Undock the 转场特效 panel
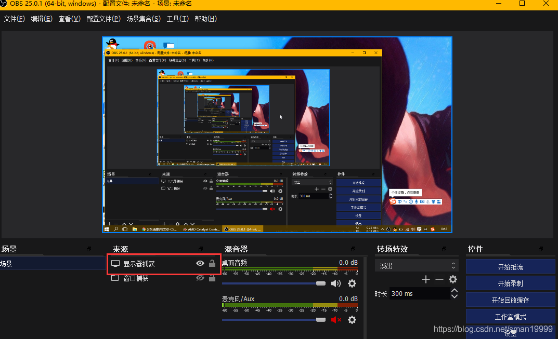The height and width of the screenshot is (339, 558). click(444, 249)
